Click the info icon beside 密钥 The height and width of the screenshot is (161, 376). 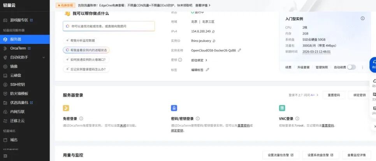pos(180,60)
